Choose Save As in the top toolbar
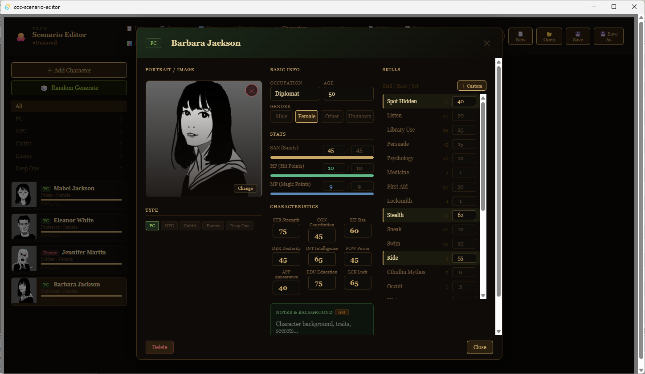645x374 pixels. pyautogui.click(x=608, y=36)
